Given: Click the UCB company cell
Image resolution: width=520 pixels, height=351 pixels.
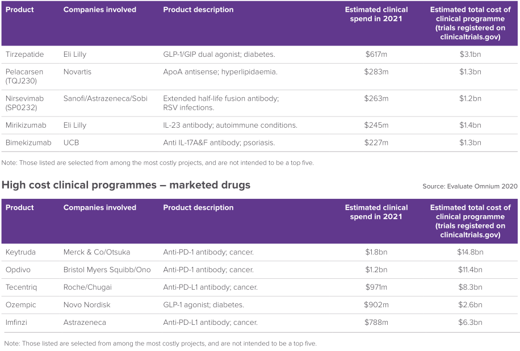Looking at the screenshot, I should [72, 143].
